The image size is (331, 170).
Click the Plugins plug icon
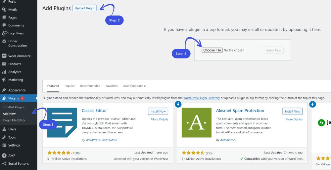coord(4,98)
